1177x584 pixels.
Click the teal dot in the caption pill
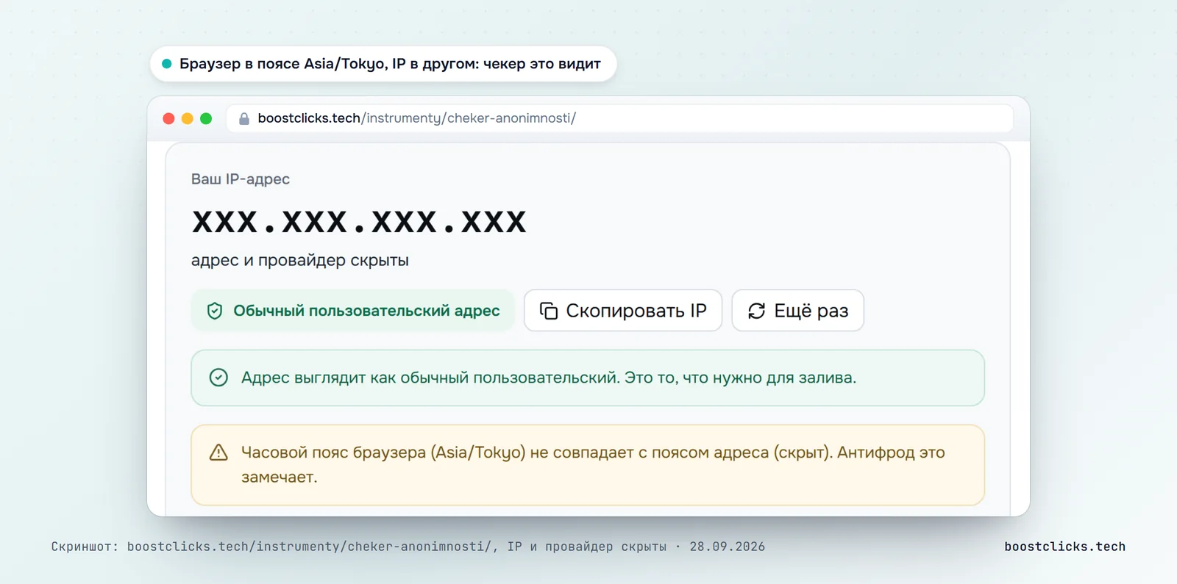167,64
